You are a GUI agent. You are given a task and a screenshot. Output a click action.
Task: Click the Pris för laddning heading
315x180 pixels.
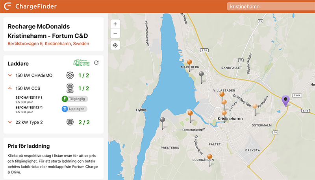pos(29,146)
